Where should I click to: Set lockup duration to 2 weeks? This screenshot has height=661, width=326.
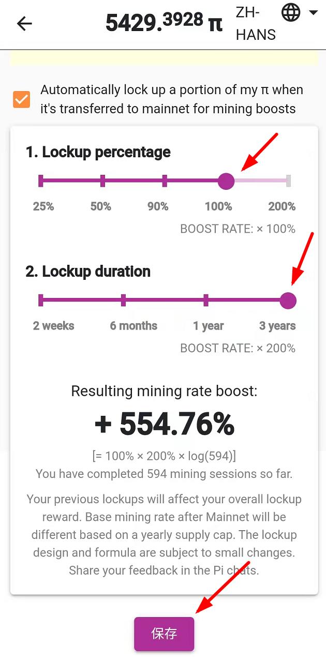point(41,301)
